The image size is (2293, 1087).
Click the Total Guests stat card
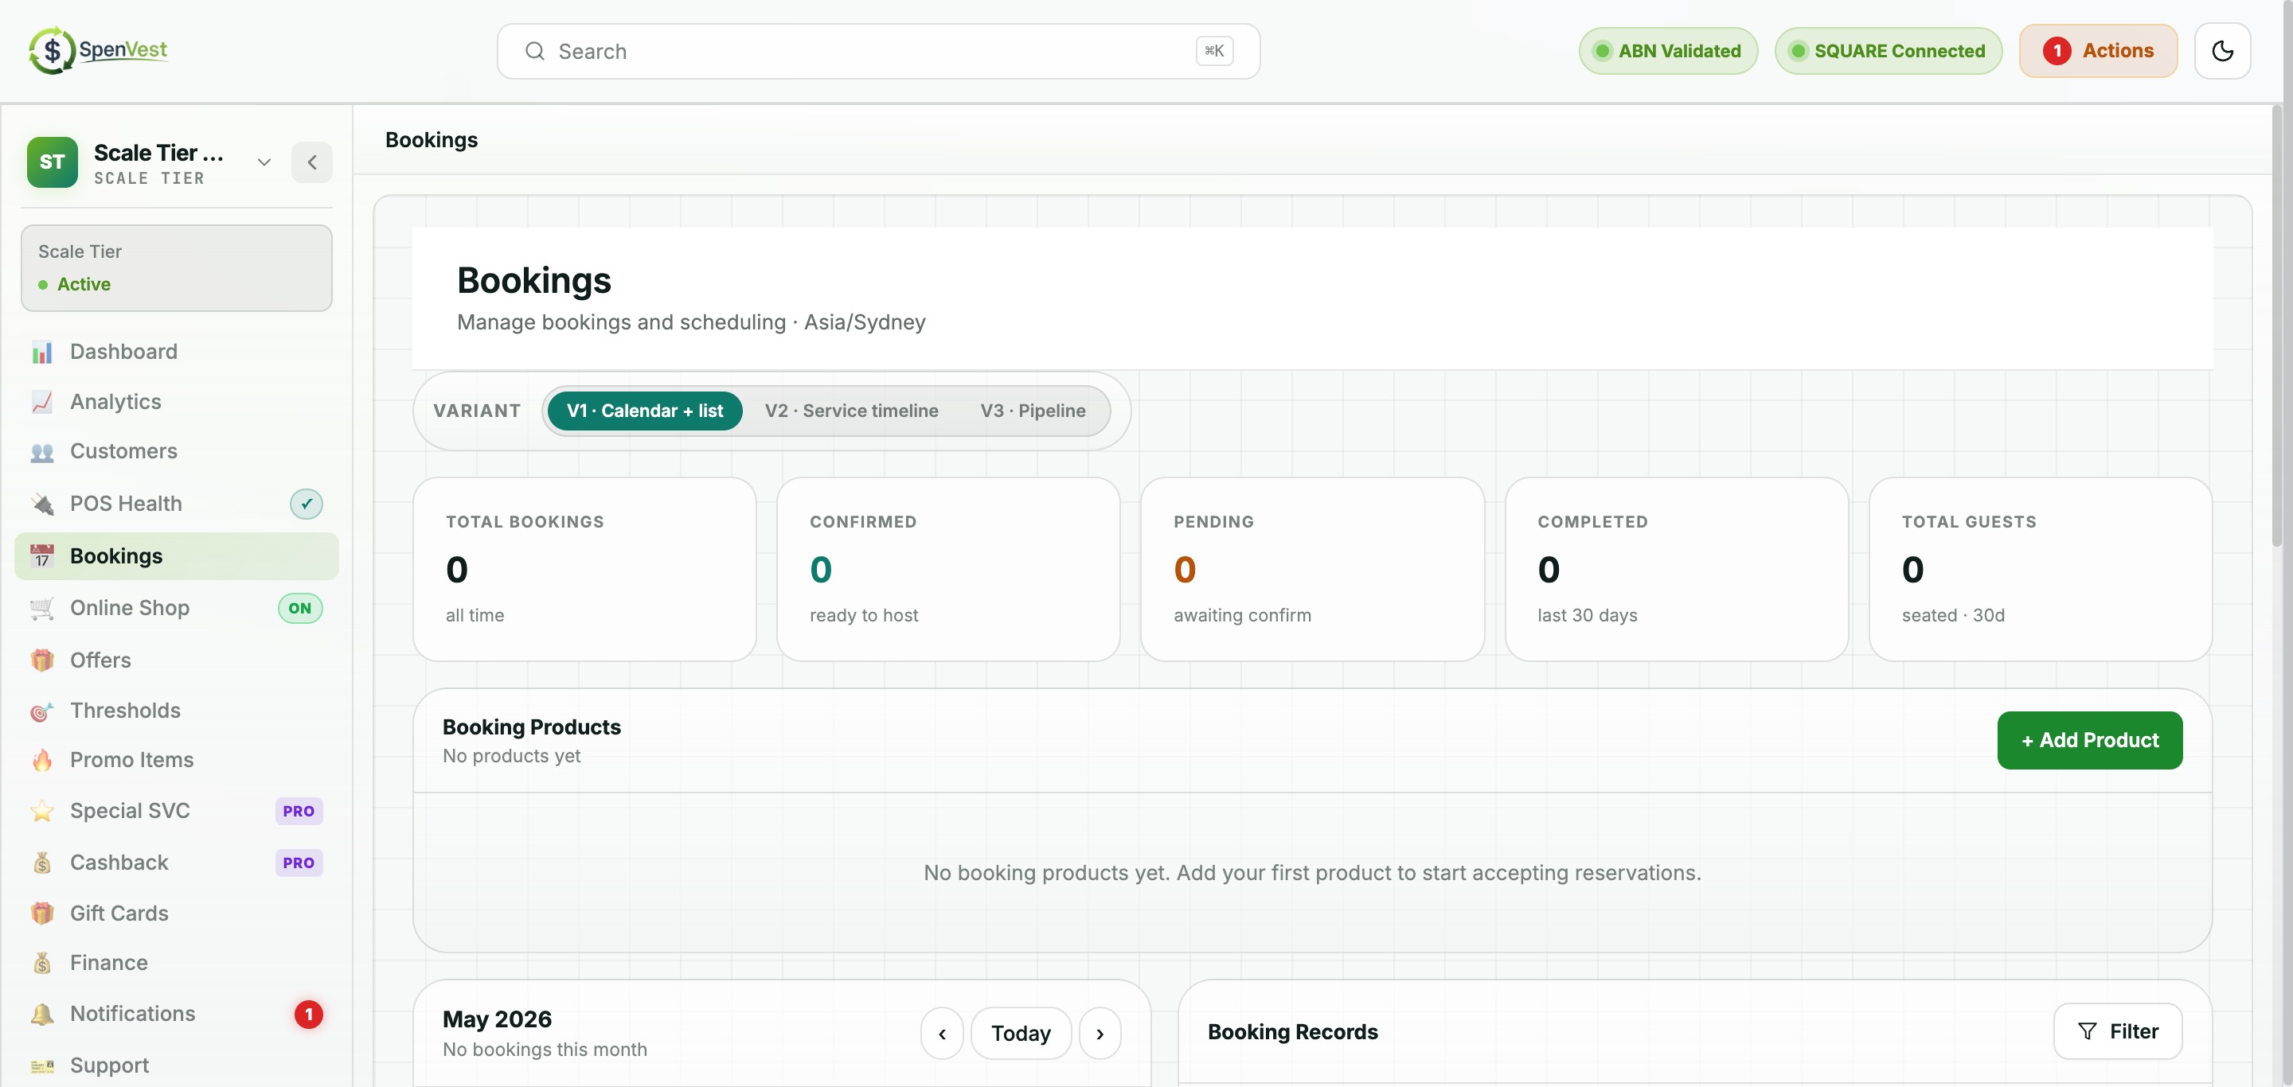point(2040,569)
